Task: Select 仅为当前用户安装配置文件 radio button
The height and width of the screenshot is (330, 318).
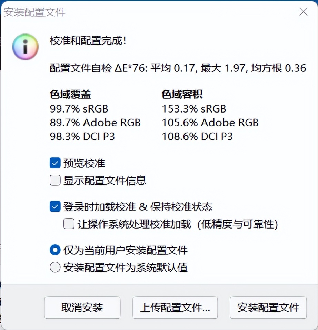Action: 54,250
